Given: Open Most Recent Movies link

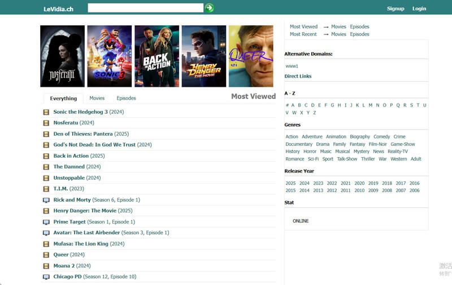Looking at the screenshot, I should pos(338,34).
